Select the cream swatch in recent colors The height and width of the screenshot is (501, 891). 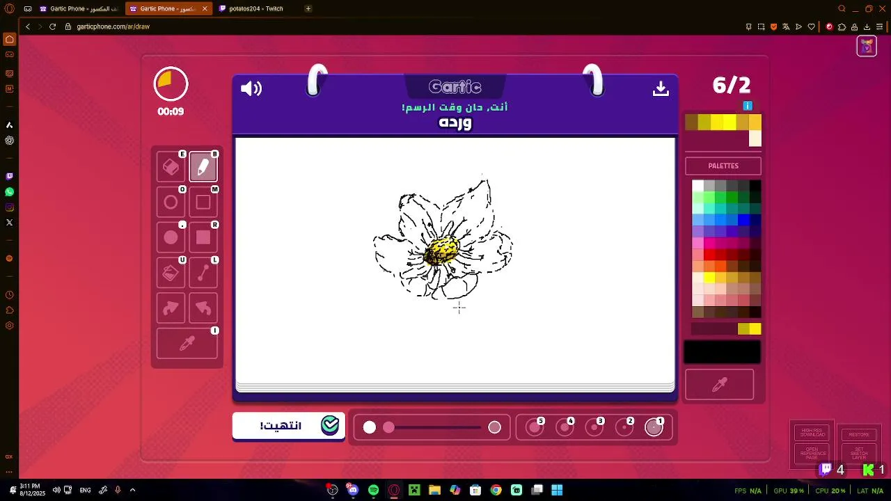(x=755, y=139)
